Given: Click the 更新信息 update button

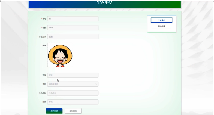Looking at the screenshot, I should pyautogui.click(x=54, y=111).
